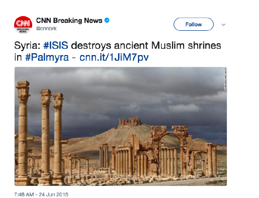Open the #ISIS hashtag
Image resolution: width=259 pixels, height=198 pixels.
[x=56, y=45]
